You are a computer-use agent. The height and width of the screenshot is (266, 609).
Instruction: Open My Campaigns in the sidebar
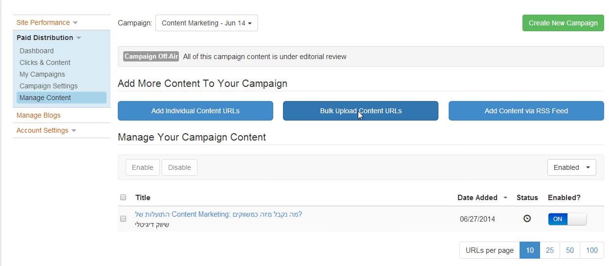(42, 74)
